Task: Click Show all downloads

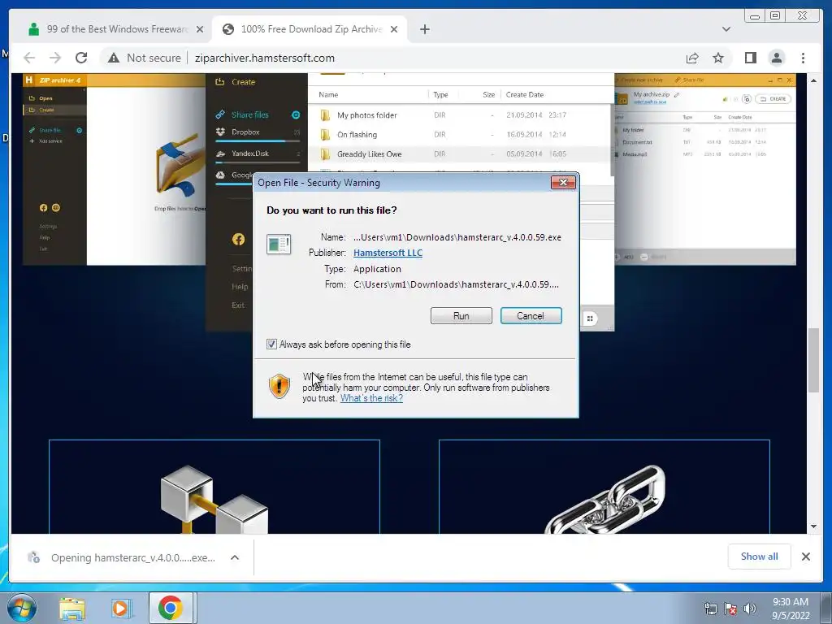Action: click(x=760, y=556)
